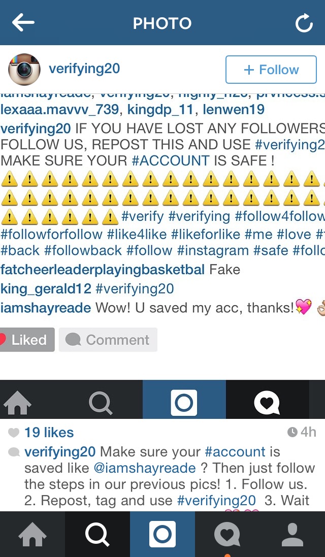325x557 pixels.
Task: Follow the verifying20 account
Action: tap(271, 70)
